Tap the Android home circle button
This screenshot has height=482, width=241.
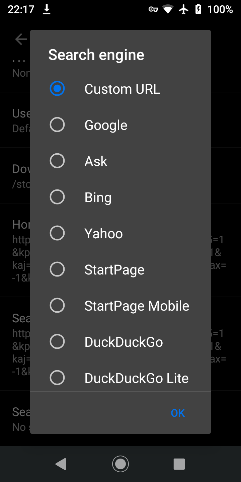[x=120, y=464]
